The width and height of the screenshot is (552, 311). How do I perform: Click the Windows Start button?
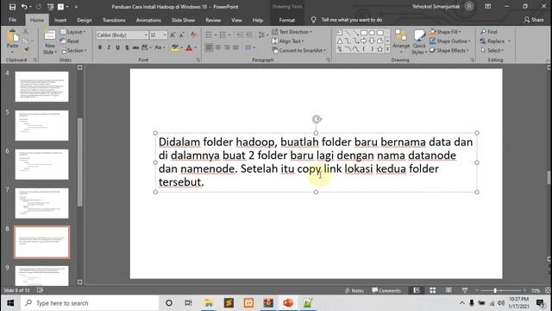[x=10, y=303]
